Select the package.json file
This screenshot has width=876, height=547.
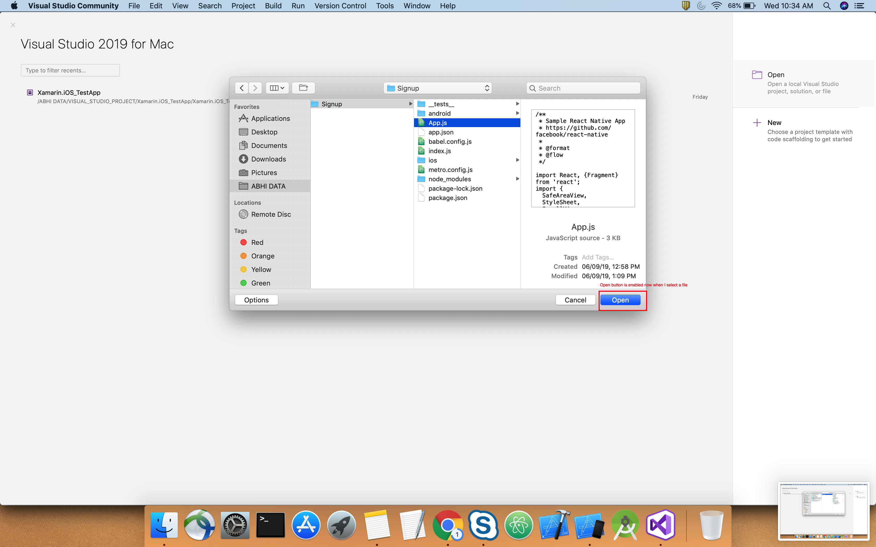467,198
